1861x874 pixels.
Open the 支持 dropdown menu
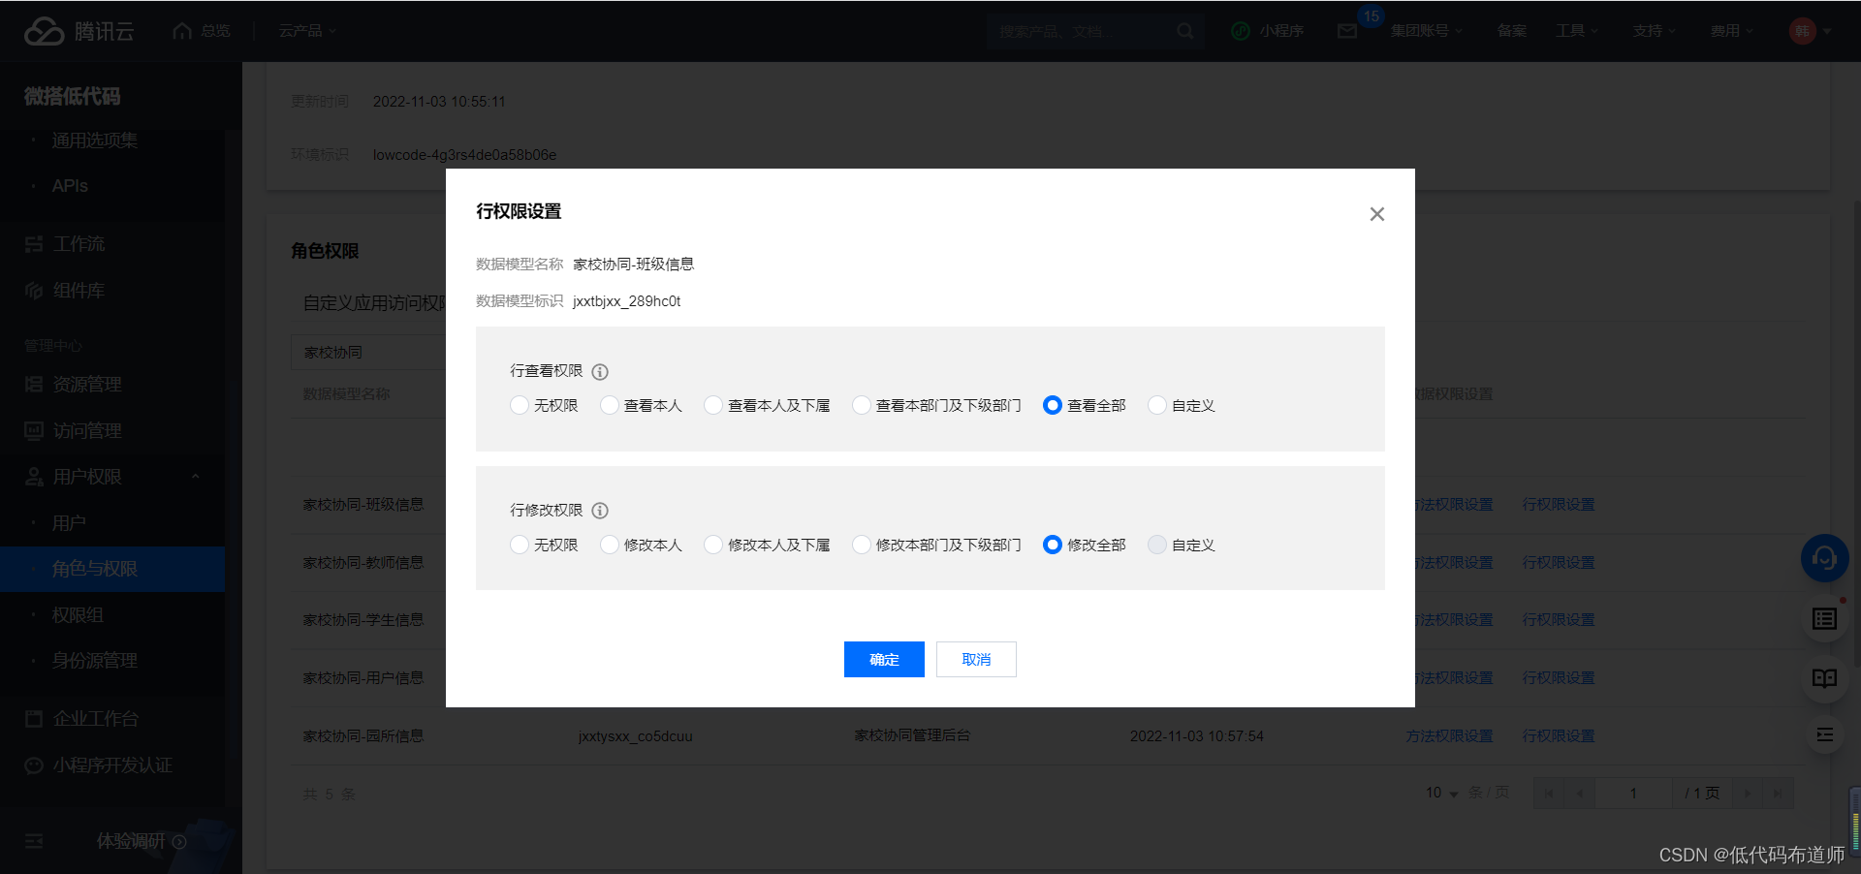click(1654, 31)
